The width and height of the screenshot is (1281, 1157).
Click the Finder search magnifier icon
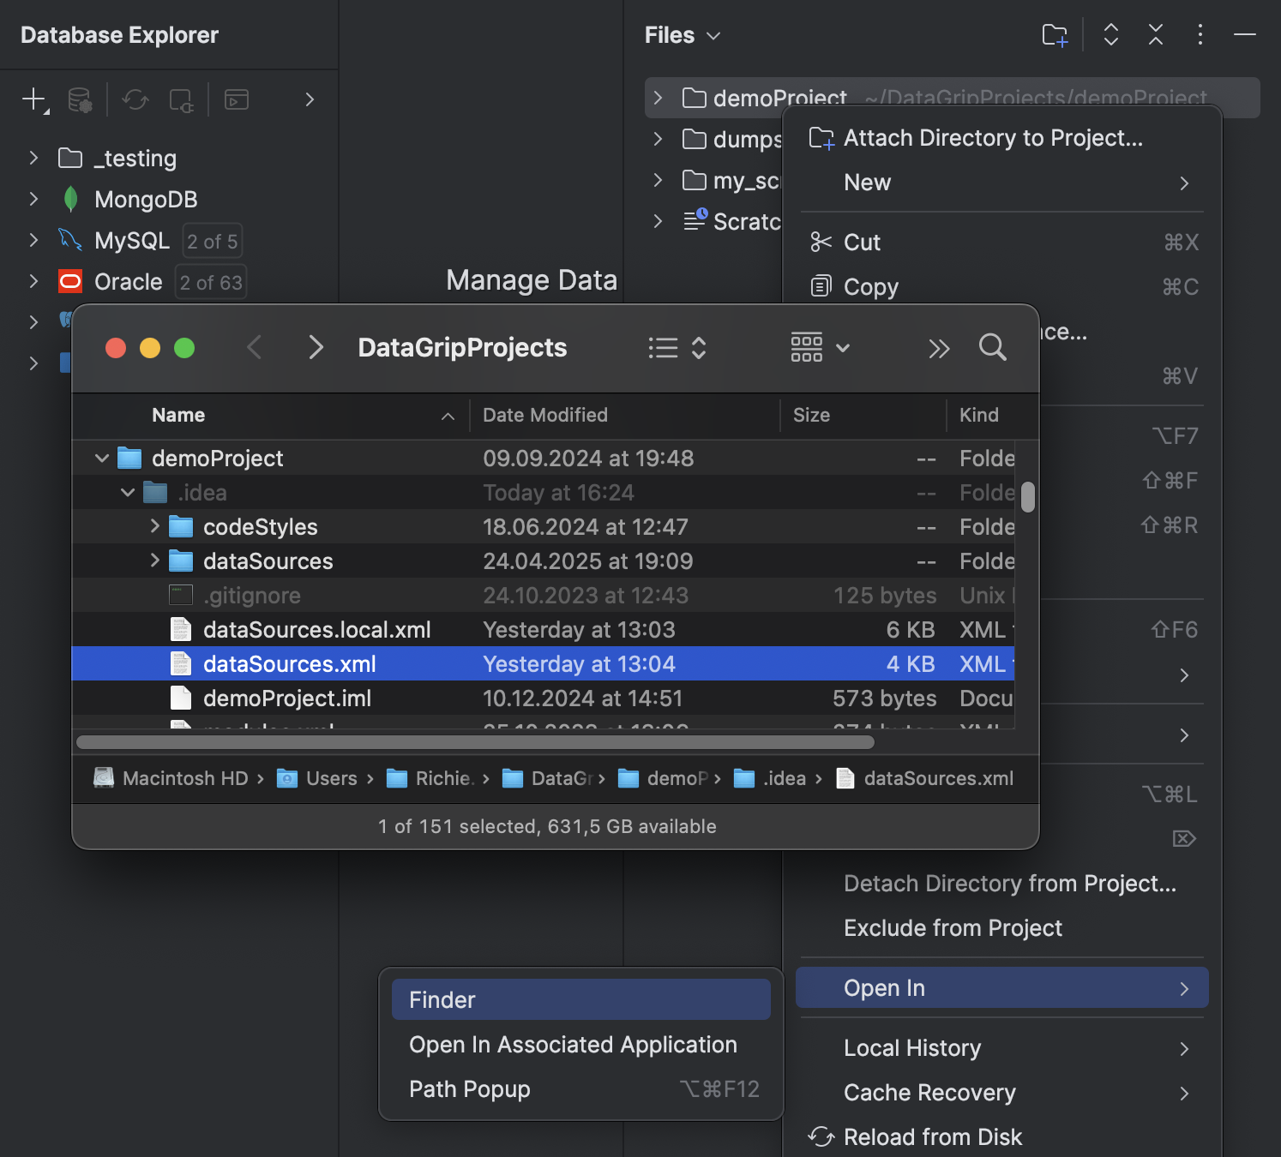(x=993, y=347)
